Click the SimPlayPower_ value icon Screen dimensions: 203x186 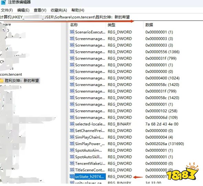coord(72,144)
